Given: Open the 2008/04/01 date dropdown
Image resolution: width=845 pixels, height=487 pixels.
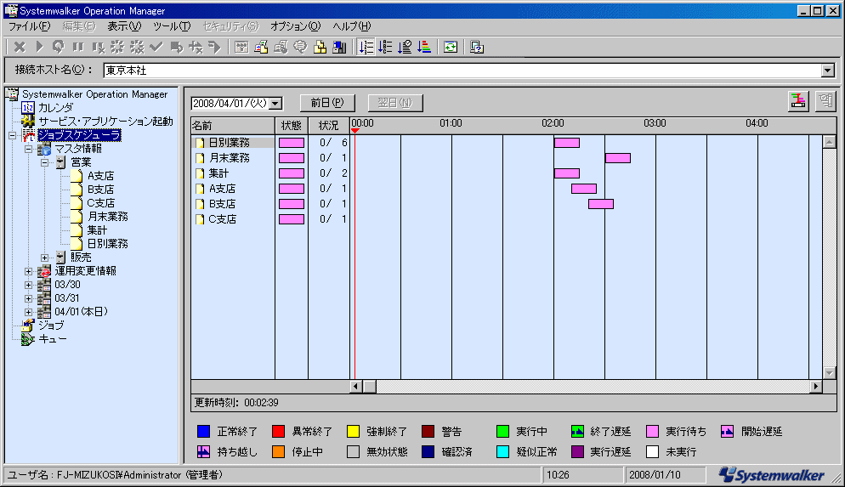Looking at the screenshot, I should [x=275, y=103].
